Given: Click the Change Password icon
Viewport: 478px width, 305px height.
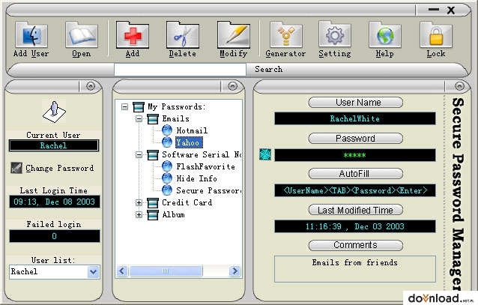Looking at the screenshot, I should click(x=16, y=168).
